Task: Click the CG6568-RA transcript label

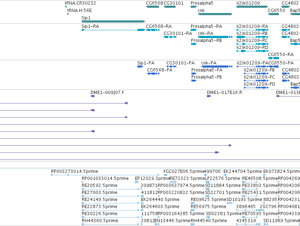Action: (159, 26)
